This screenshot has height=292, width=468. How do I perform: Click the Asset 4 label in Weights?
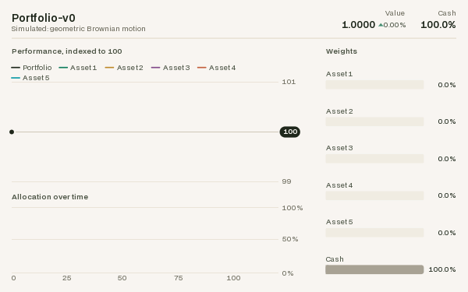[339, 185]
